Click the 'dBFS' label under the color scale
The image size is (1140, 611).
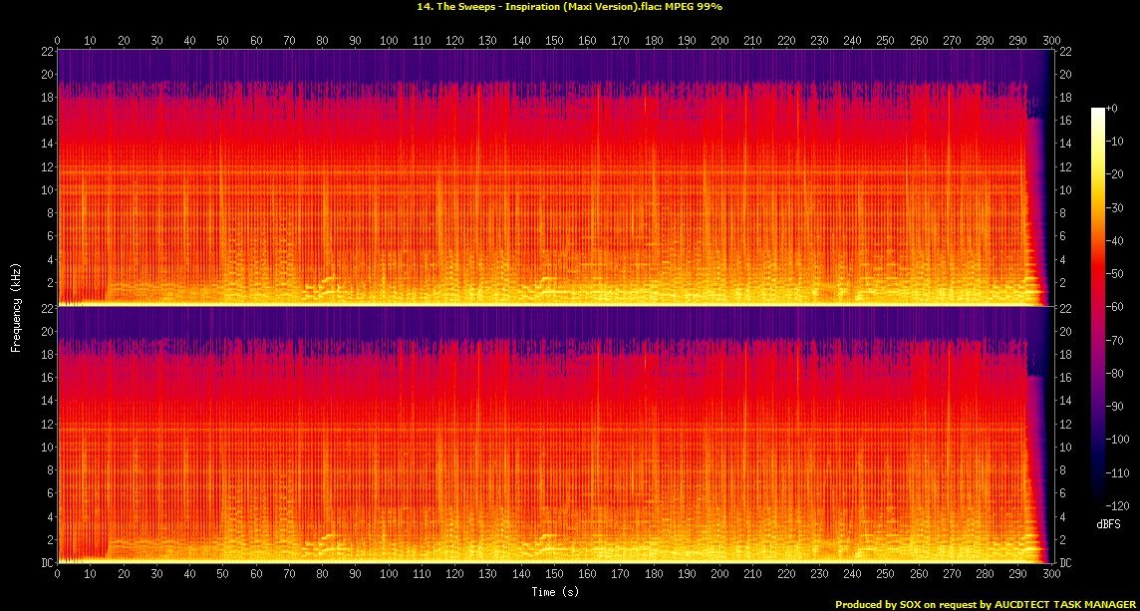pos(1106,523)
